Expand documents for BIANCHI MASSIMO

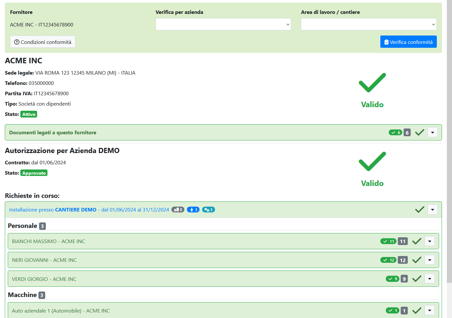click(429, 241)
